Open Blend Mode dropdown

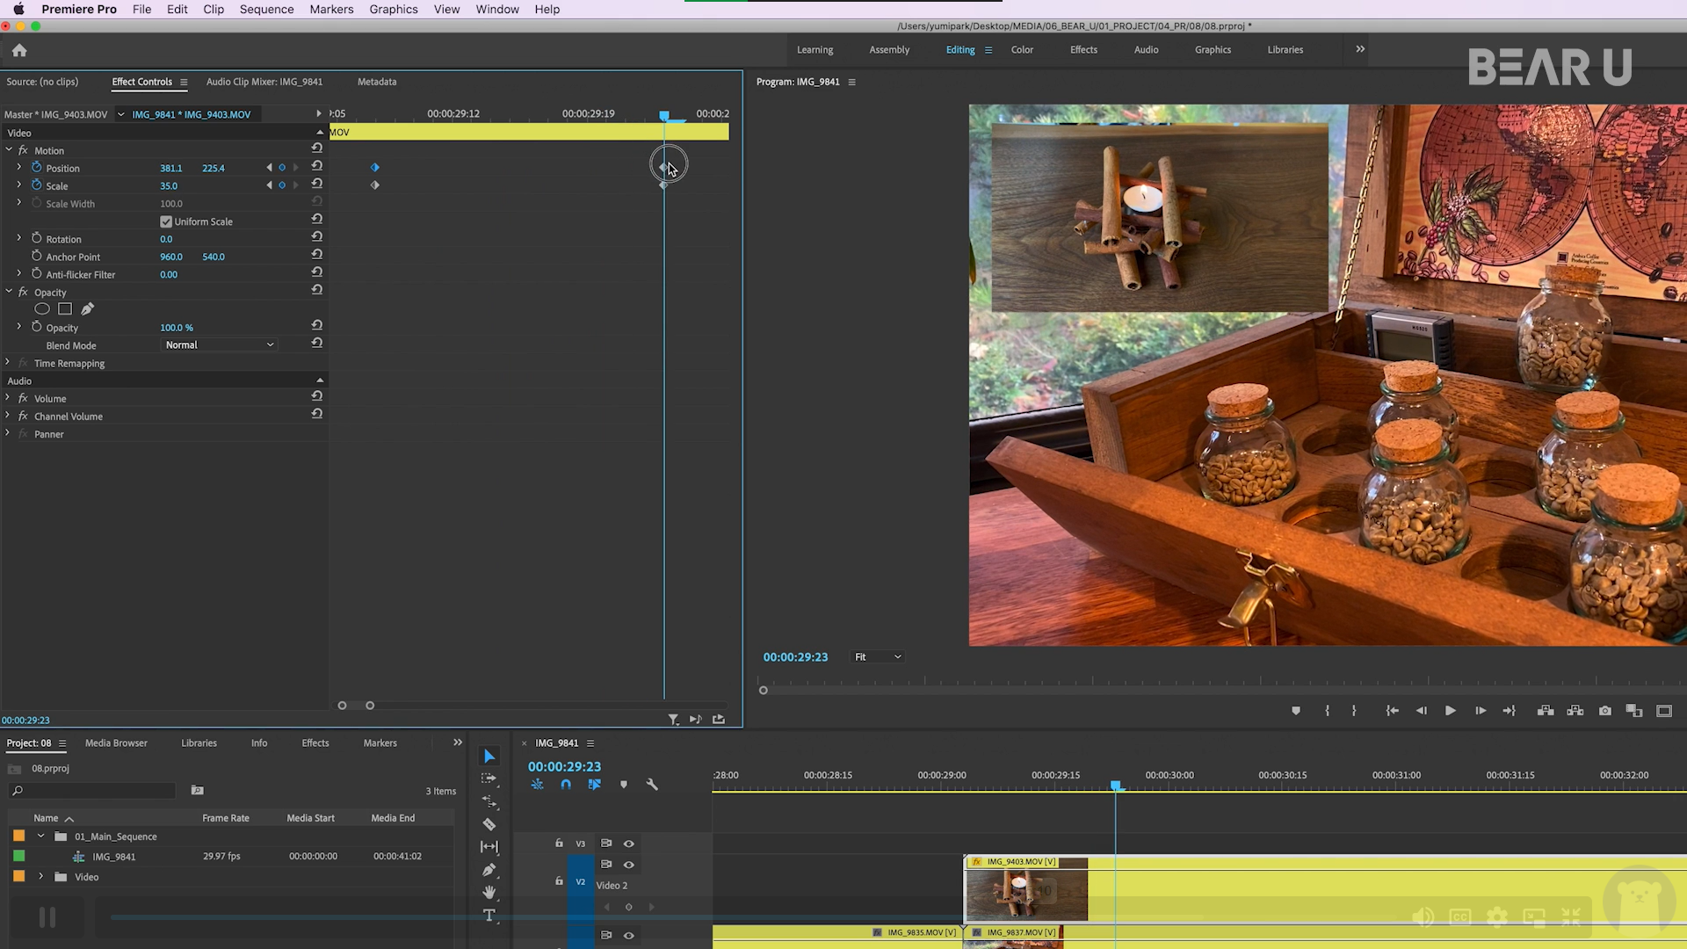coord(220,345)
